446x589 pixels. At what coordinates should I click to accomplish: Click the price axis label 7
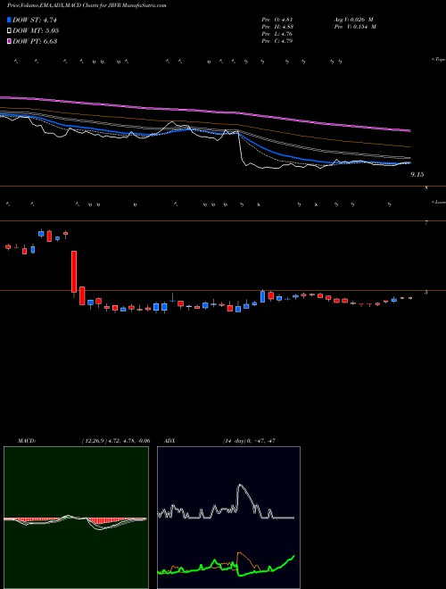coord(426,223)
